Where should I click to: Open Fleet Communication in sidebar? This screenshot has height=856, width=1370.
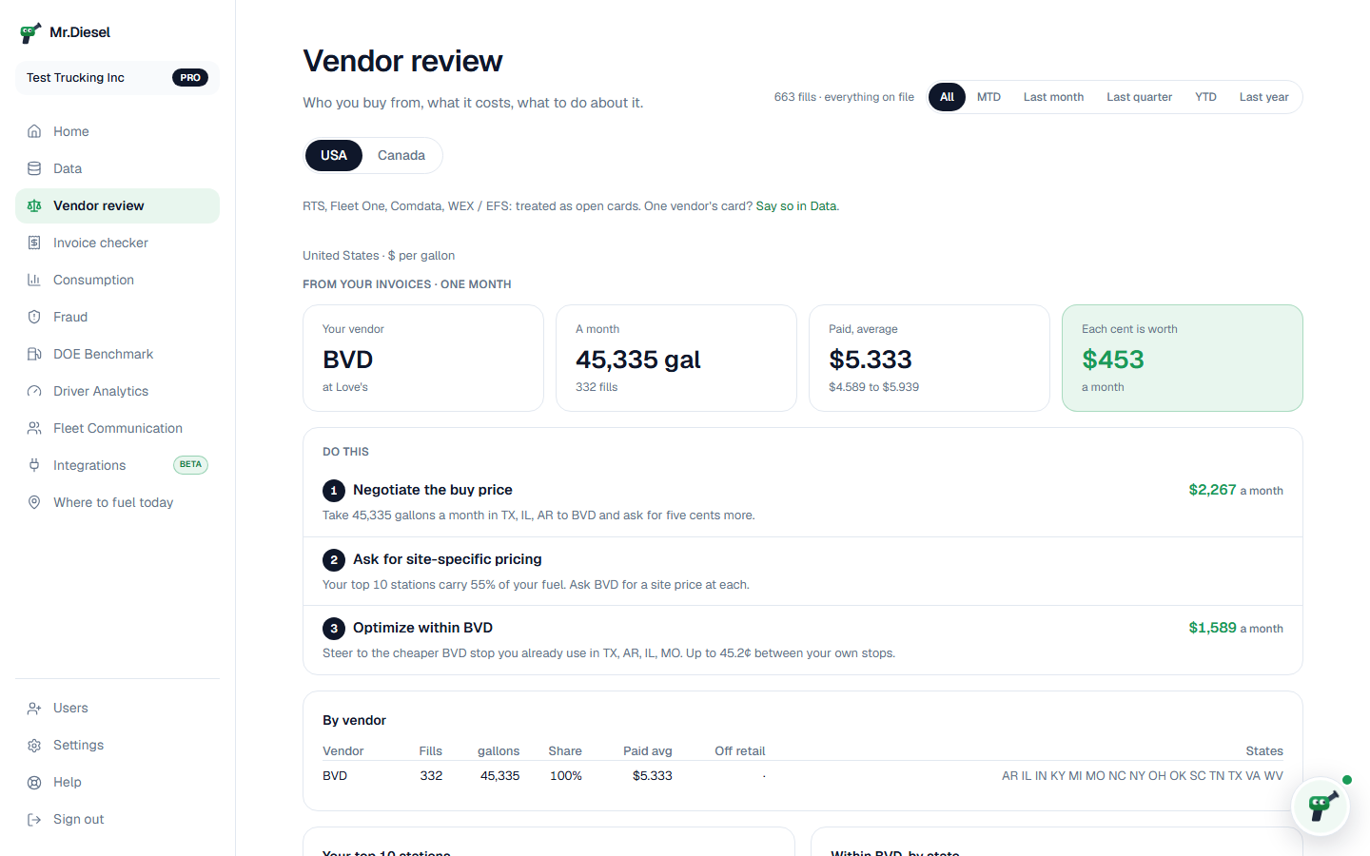point(117,428)
